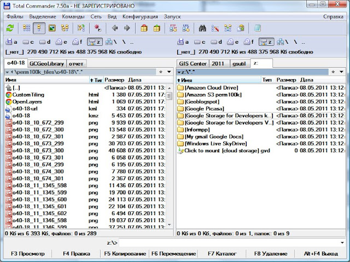Select the Full (details) view icon

39,28
